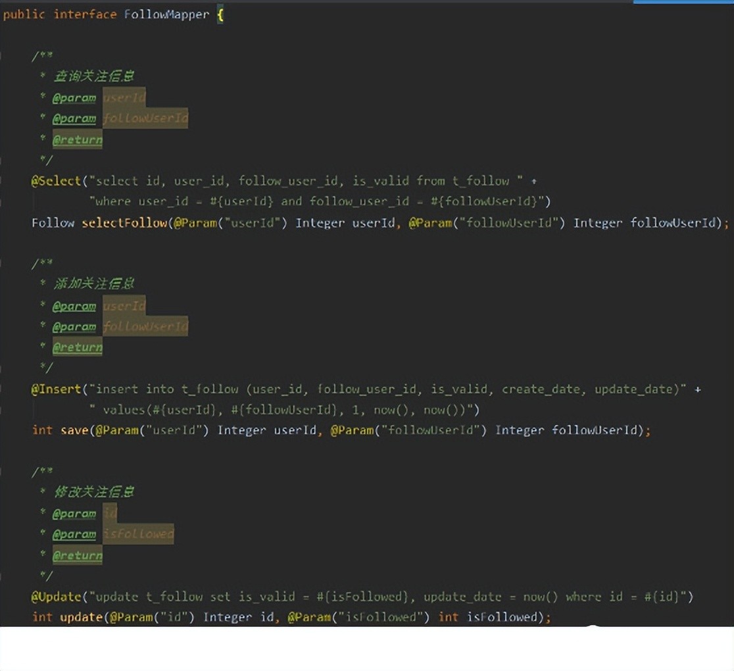
Task: Click the @return tag under 查询关注信息
Action: 77,139
